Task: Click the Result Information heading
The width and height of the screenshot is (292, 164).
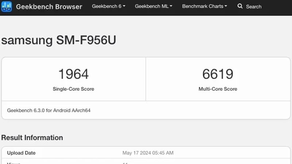Action: 32,137
